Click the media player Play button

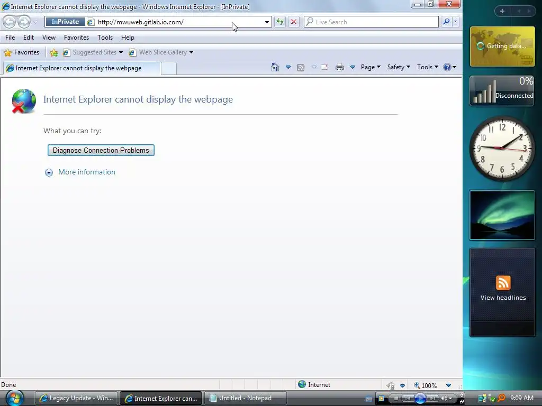coord(420,399)
